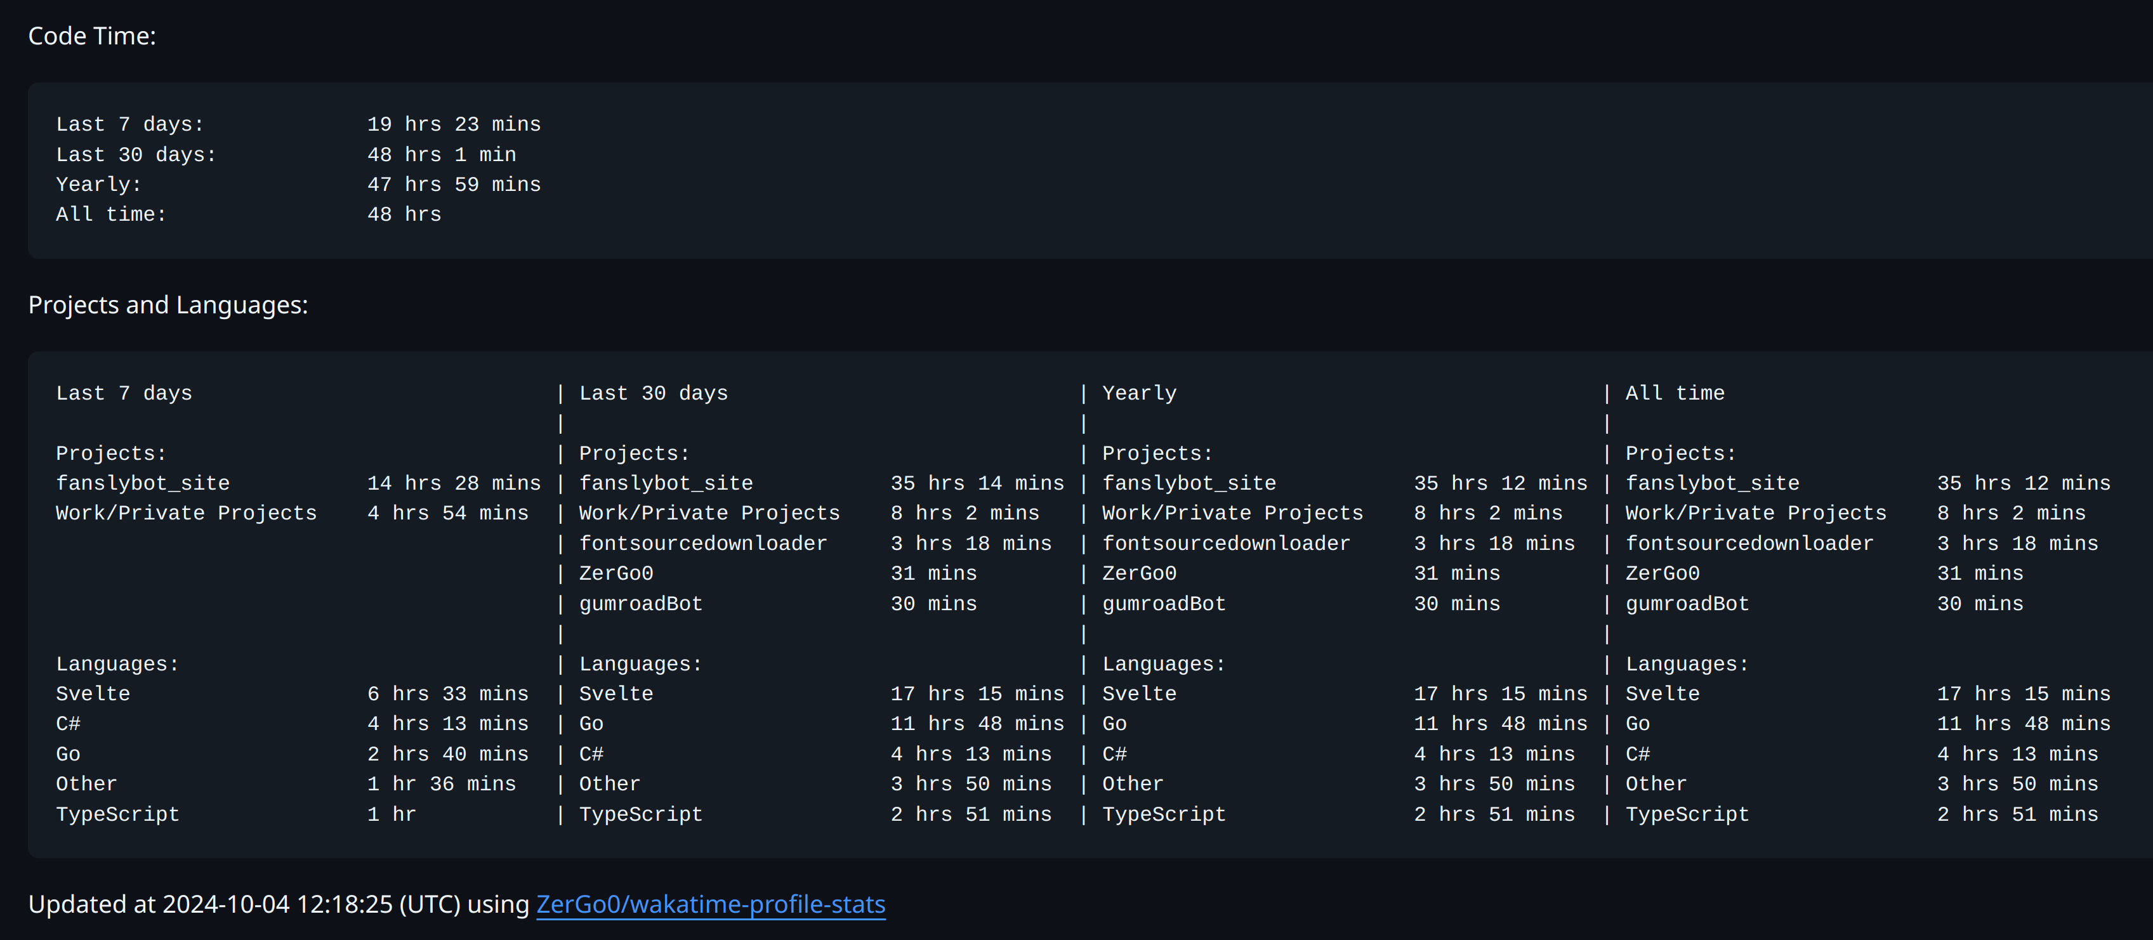Select '1 hr 36 mins' Other value

click(x=441, y=785)
